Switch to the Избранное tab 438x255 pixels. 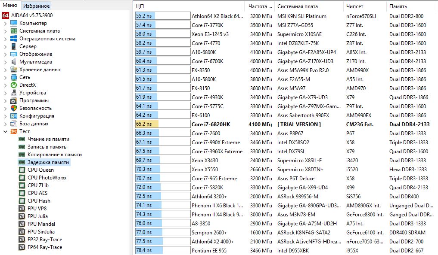tap(36, 6)
